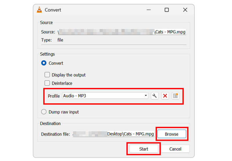232x161 pixels.
Task: Browse for the destination file
Action: coord(172,134)
